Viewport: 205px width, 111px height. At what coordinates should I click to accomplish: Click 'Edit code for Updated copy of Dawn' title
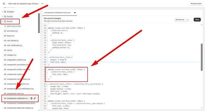tap(23, 4)
